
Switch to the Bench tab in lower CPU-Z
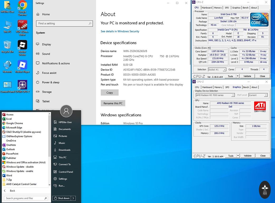pyautogui.click(x=246, y=87)
